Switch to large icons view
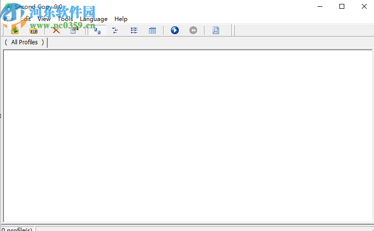The width and height of the screenshot is (374, 231). point(97,30)
